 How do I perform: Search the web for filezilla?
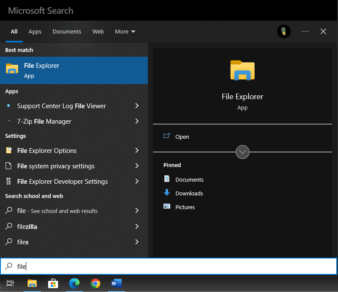point(74,227)
